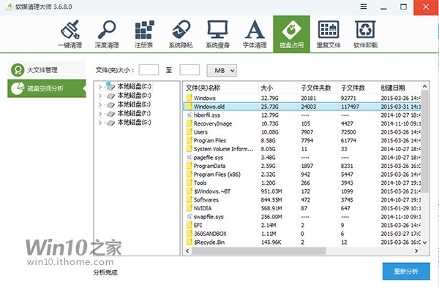Open the MB size unit dropdown
Screen dimensions: 439x287
(x=222, y=70)
